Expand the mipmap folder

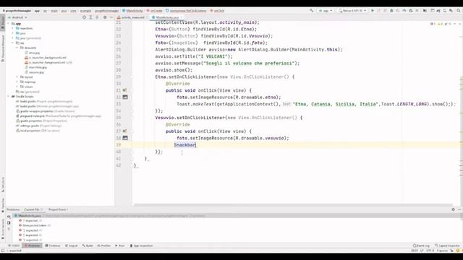17,82
